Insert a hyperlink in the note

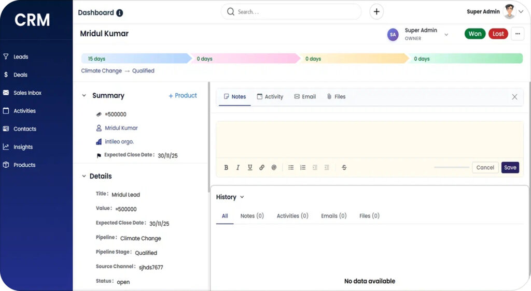(262, 167)
